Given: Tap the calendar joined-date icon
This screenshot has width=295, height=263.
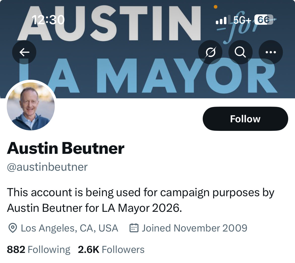Looking at the screenshot, I should [x=134, y=228].
